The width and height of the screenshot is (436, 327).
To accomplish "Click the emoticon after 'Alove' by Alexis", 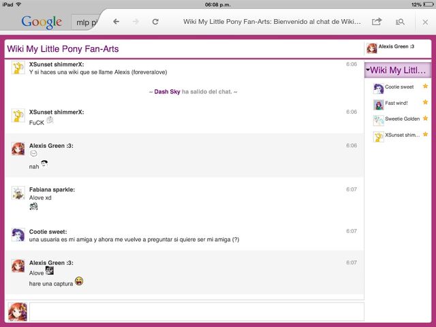I will 50,270.
